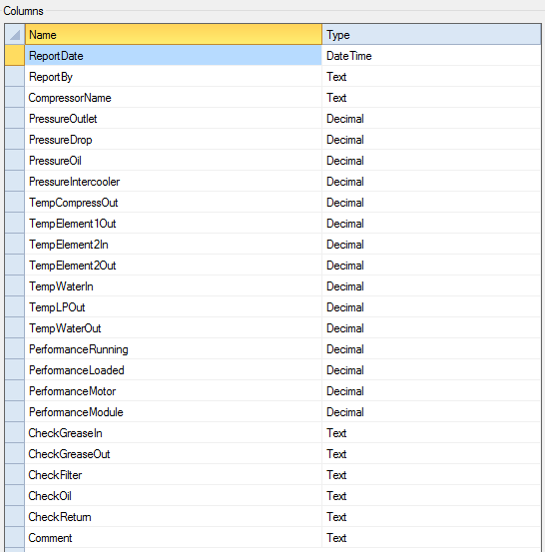Click the Text type cell for CheckOil

[431, 495]
